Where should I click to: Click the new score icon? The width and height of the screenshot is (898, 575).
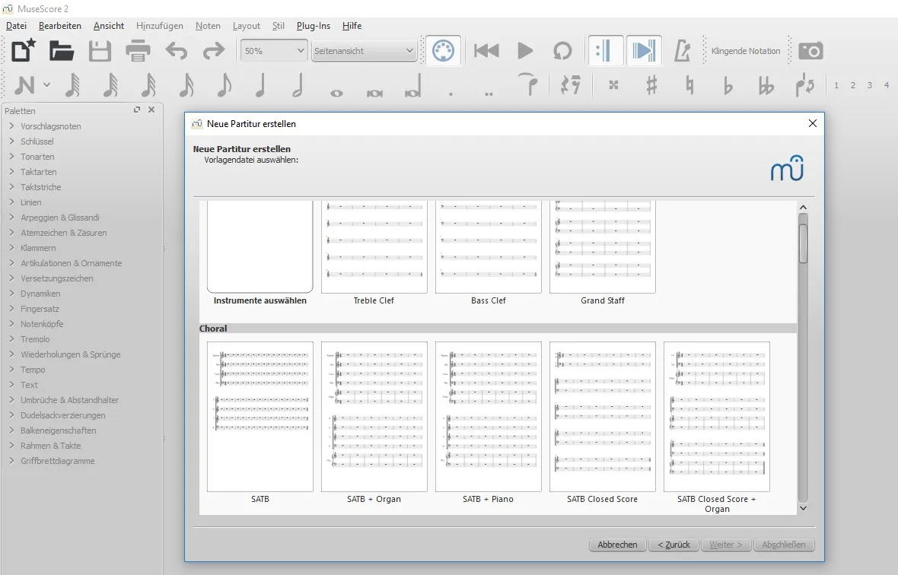pyautogui.click(x=24, y=51)
